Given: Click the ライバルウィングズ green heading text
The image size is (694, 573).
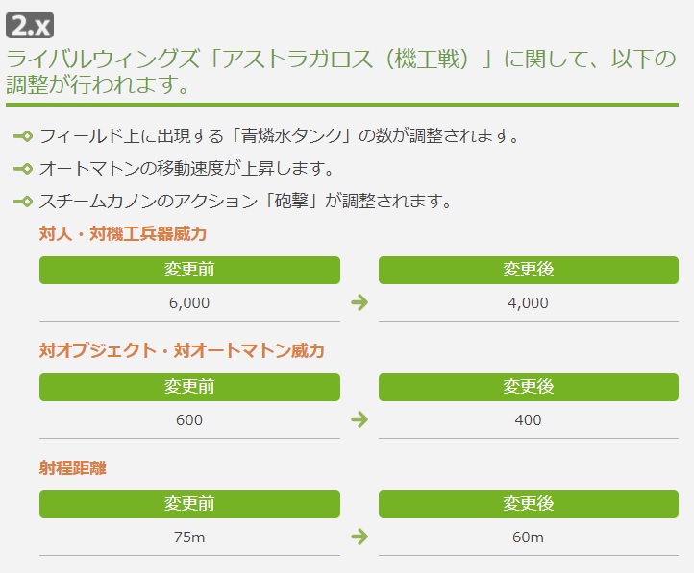Looking at the screenshot, I should (x=341, y=72).
